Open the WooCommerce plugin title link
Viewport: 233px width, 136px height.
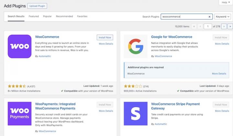pyautogui.click(x=47, y=37)
